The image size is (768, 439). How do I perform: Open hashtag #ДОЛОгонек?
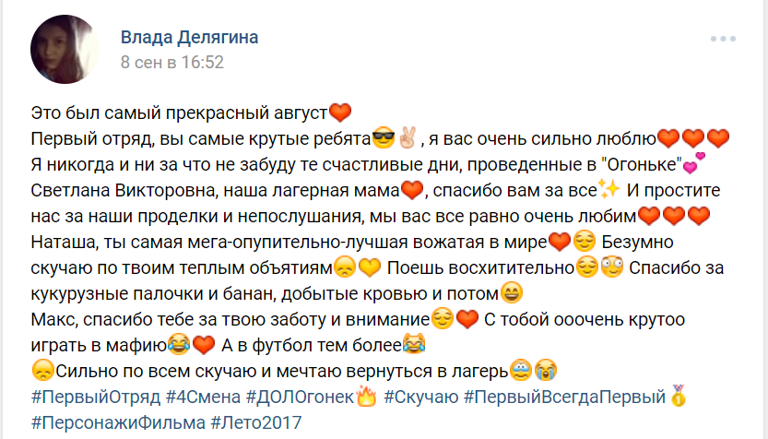pos(300,397)
